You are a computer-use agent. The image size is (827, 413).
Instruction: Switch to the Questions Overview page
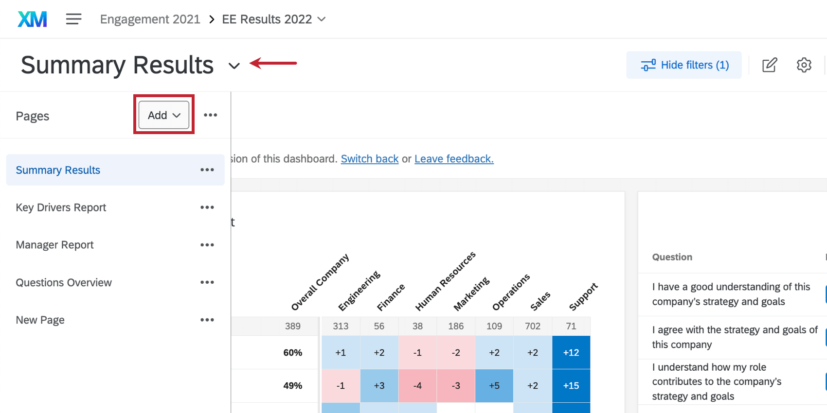click(x=64, y=282)
